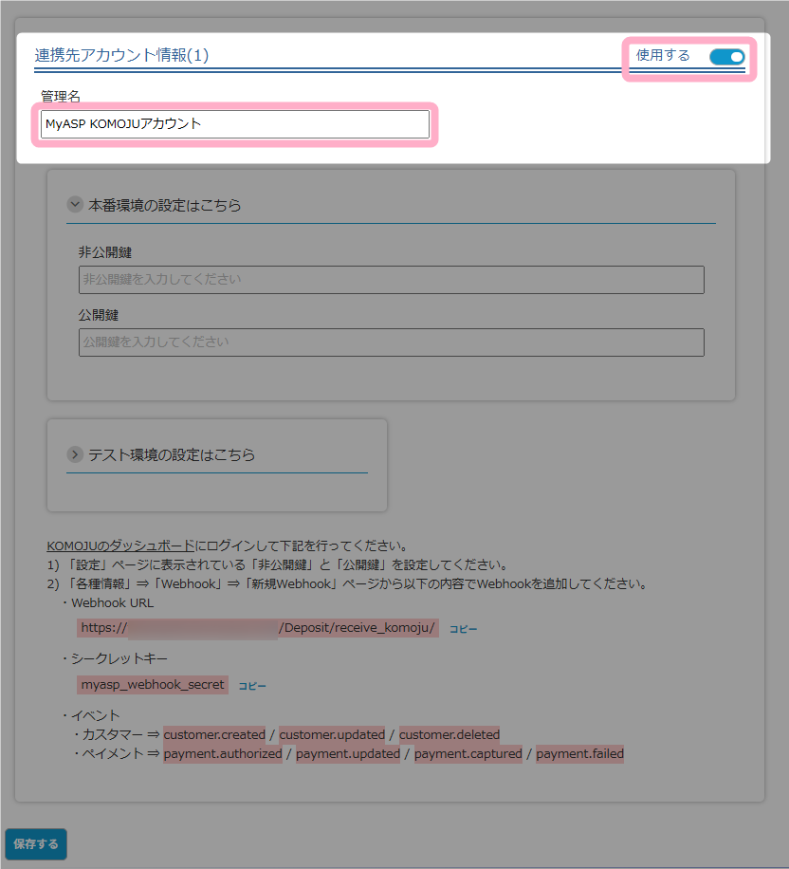Click the 管理名 text field
The width and height of the screenshot is (789, 869).
(x=234, y=124)
